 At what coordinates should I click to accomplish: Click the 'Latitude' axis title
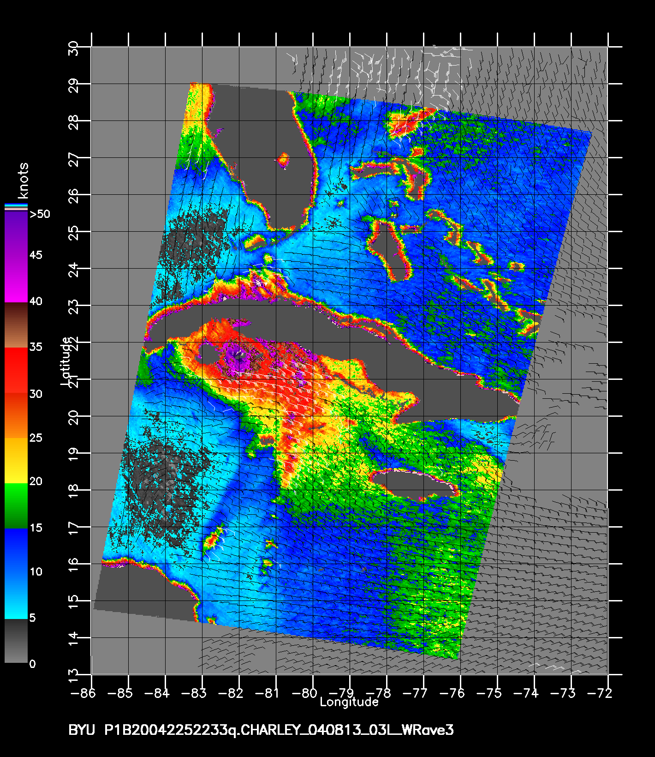66,362
